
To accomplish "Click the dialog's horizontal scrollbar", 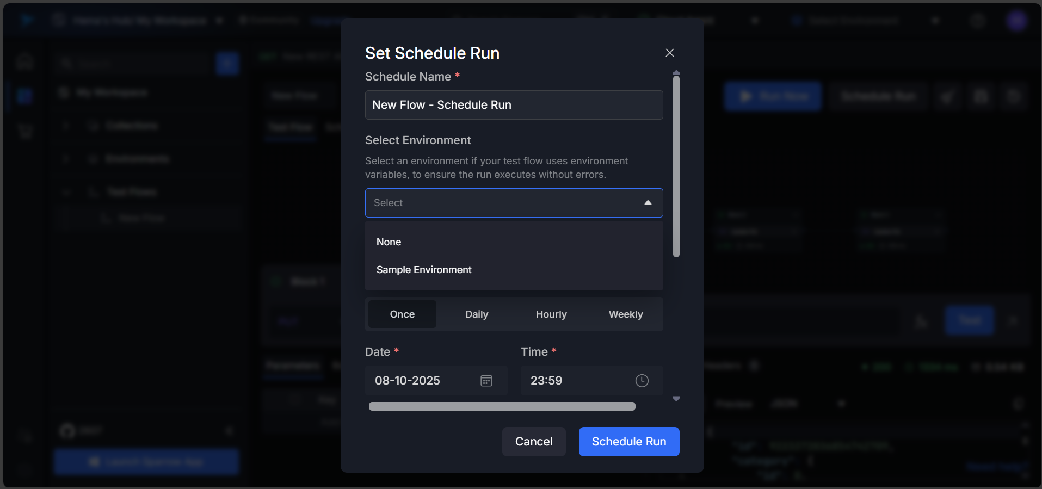I will click(x=502, y=406).
